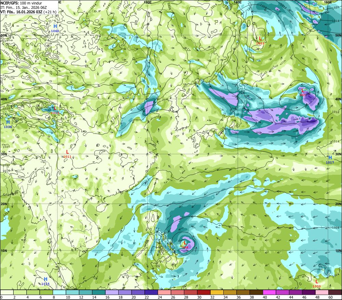Click the 1004 isobar label at the right edge

click(336, 276)
